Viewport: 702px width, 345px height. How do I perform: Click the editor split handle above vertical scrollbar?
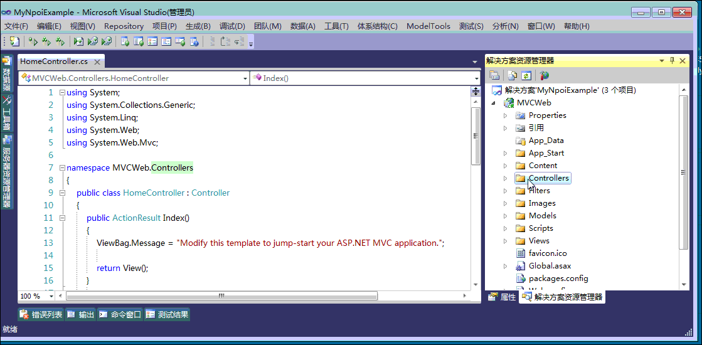[476, 92]
